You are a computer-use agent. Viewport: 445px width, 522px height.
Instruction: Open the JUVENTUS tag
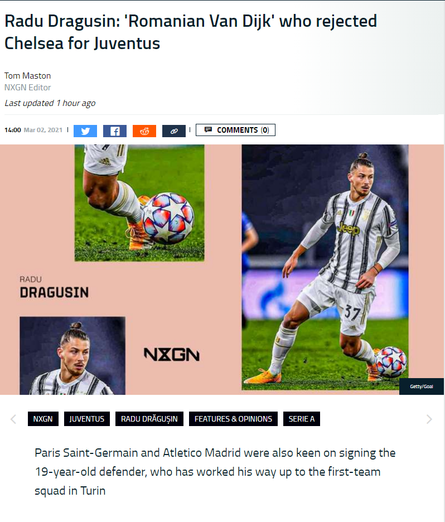(x=87, y=419)
